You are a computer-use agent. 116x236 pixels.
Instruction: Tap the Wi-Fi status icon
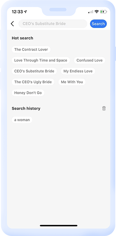pos(97,12)
